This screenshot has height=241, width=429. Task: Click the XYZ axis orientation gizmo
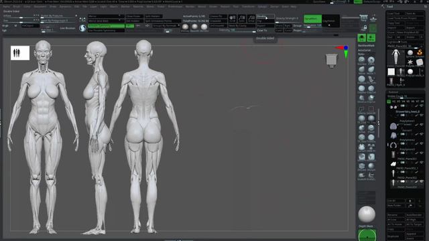(x=343, y=52)
